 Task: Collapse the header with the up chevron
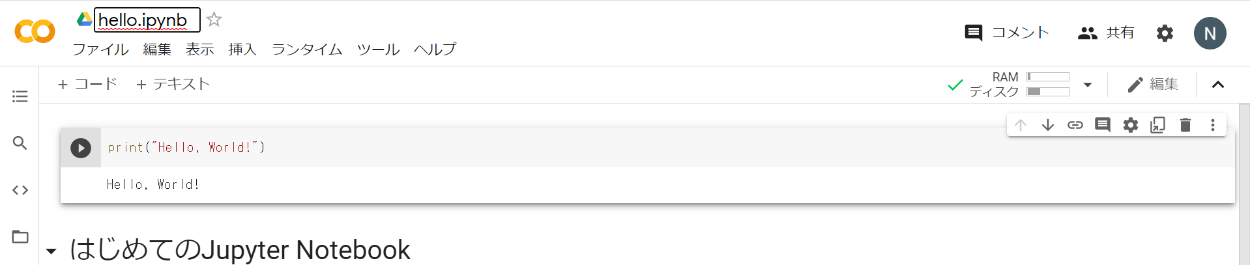pos(1218,85)
